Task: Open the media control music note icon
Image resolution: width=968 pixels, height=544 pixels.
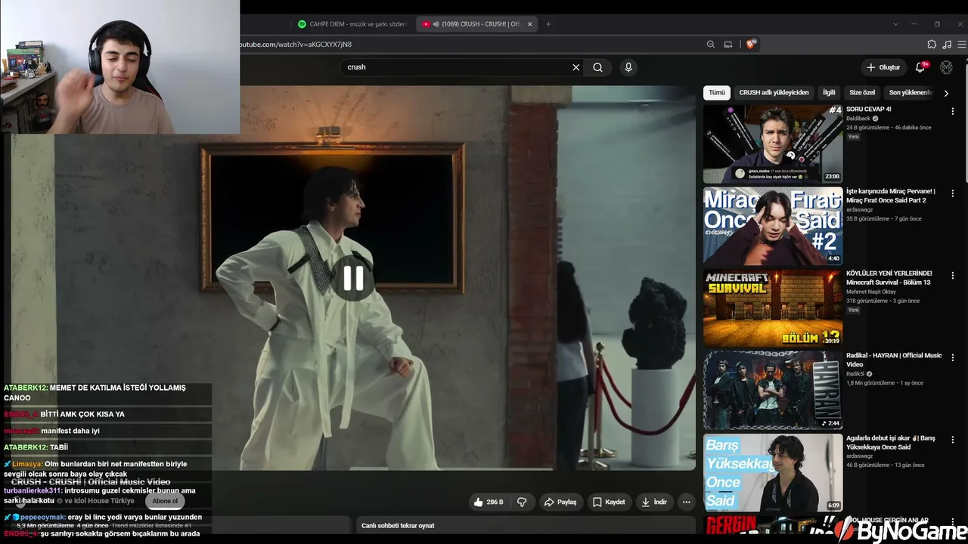Action: point(947,45)
